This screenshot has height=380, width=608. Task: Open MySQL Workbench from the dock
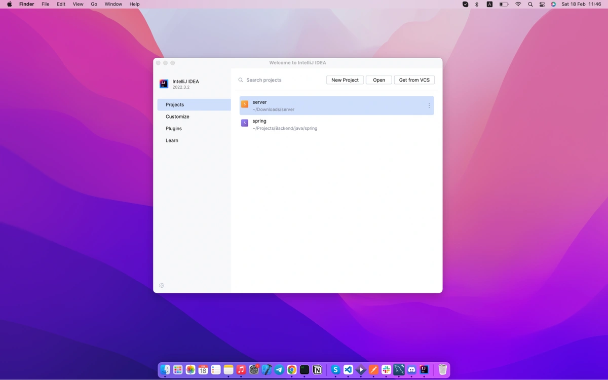(x=399, y=370)
